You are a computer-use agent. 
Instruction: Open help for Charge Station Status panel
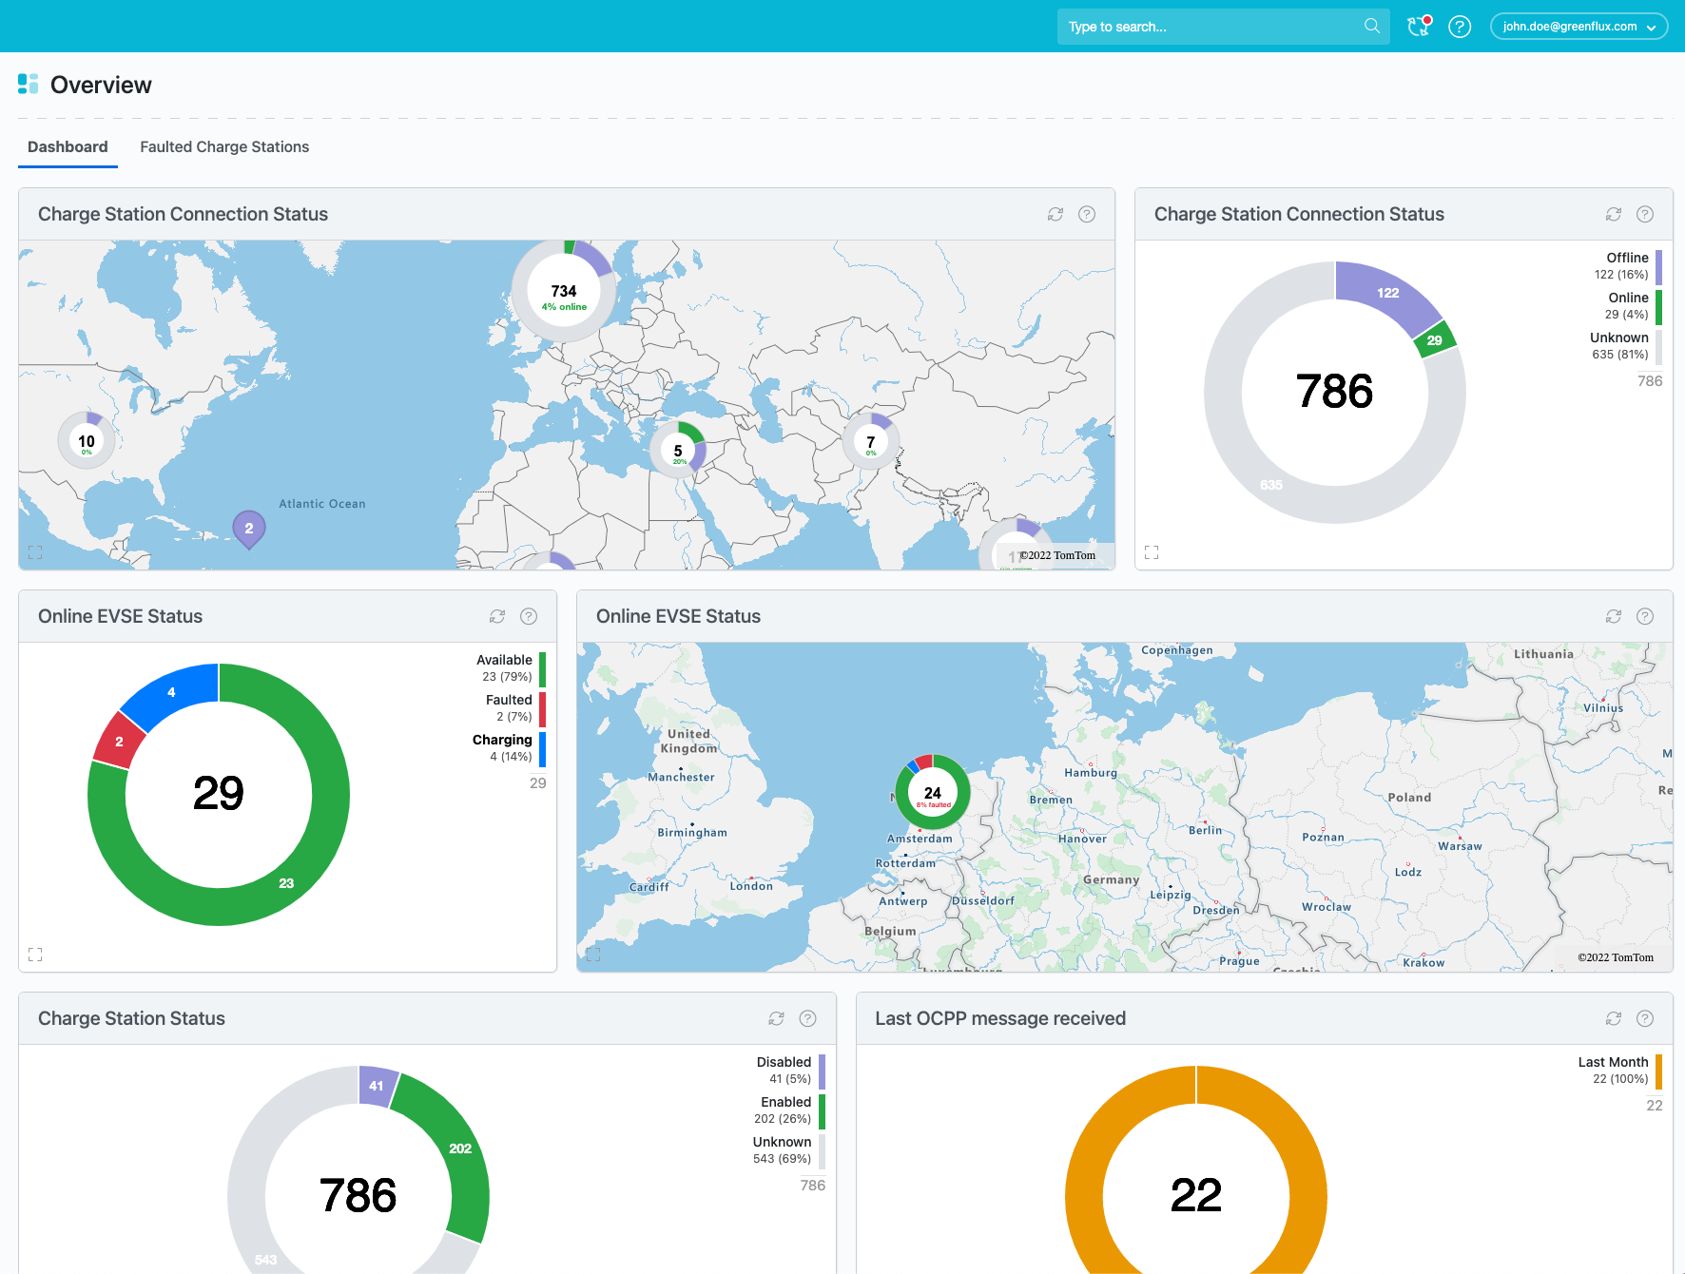pyautogui.click(x=808, y=1018)
